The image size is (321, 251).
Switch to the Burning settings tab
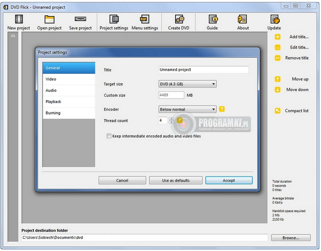[69, 113]
